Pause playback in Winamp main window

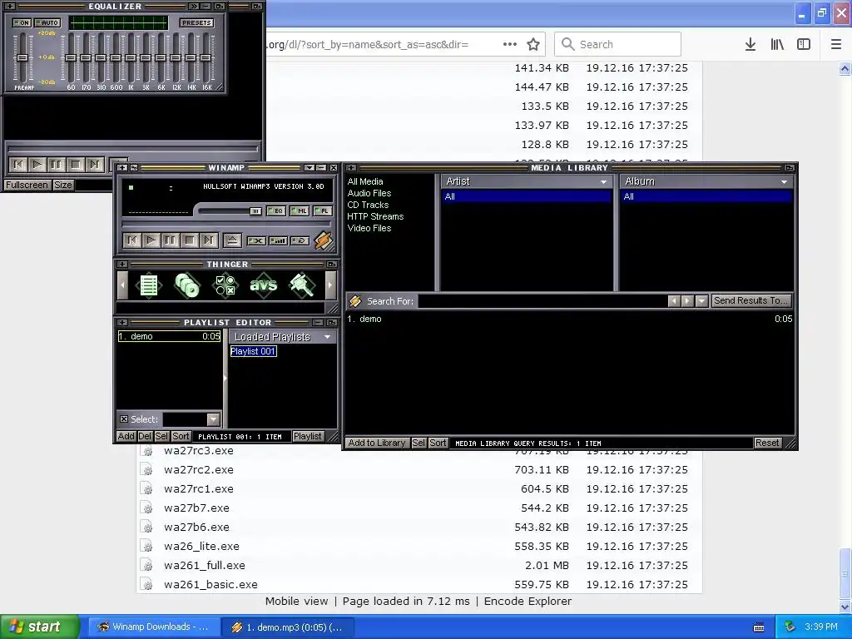(x=170, y=240)
